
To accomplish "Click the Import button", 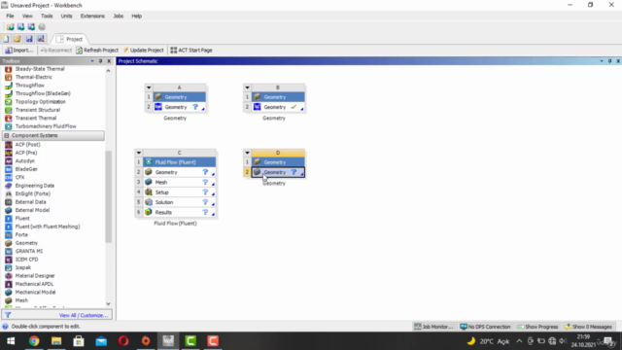I will tap(18, 50).
